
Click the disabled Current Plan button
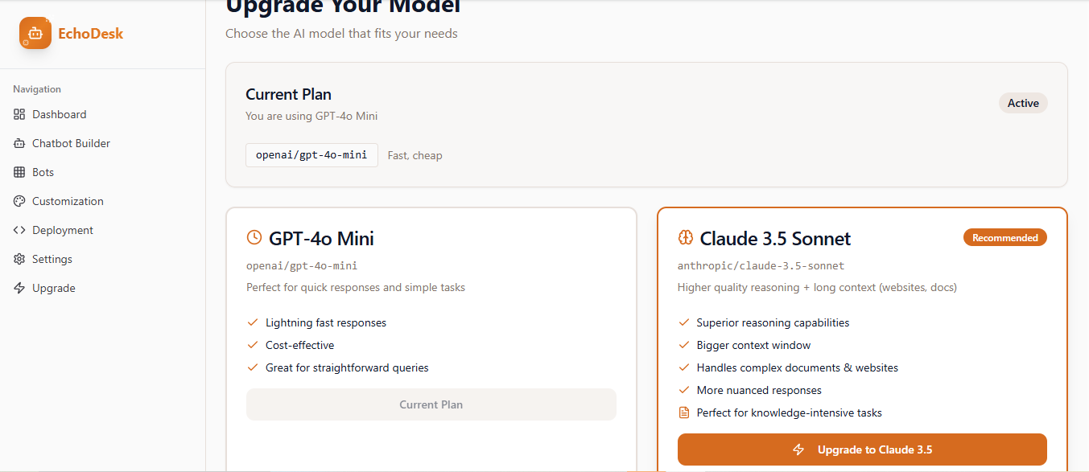click(431, 404)
